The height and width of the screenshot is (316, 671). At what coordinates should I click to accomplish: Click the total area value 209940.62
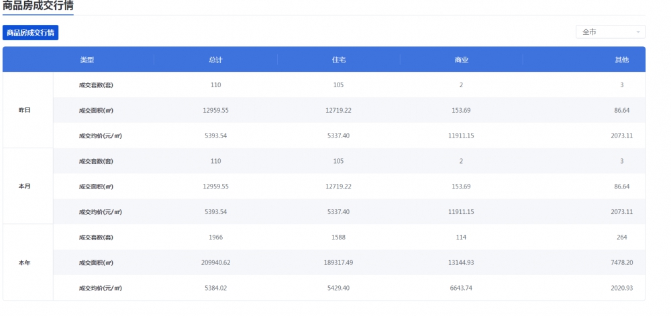click(215, 262)
